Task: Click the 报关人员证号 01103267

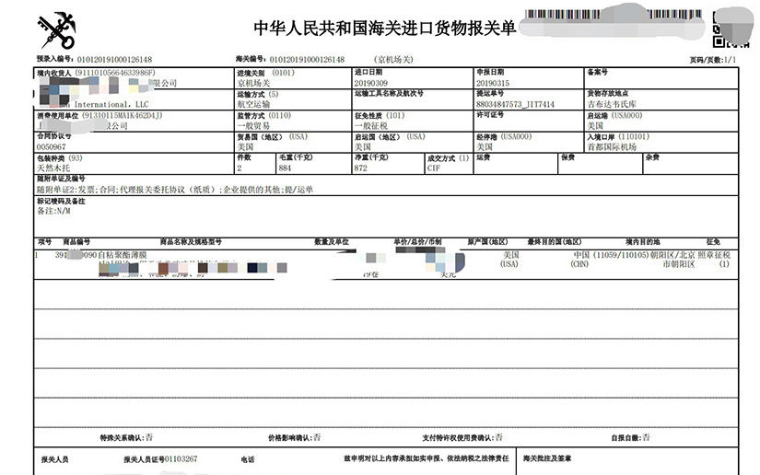Action: click(x=180, y=458)
